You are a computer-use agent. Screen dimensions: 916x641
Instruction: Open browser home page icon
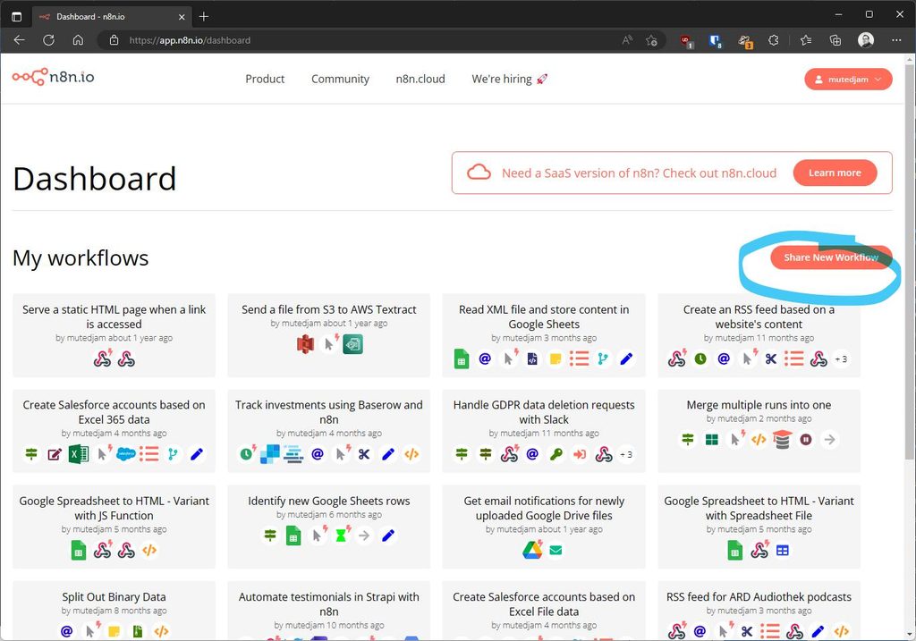click(78, 40)
